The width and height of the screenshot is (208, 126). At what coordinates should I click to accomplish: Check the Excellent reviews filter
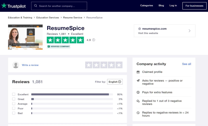tap(14, 94)
